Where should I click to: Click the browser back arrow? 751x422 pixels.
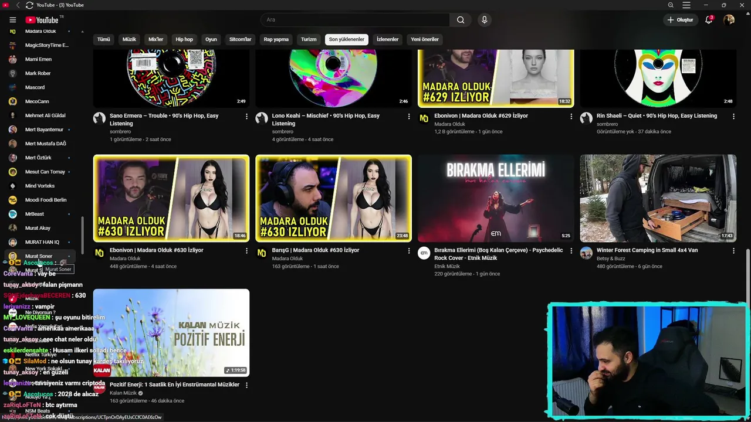[18, 5]
